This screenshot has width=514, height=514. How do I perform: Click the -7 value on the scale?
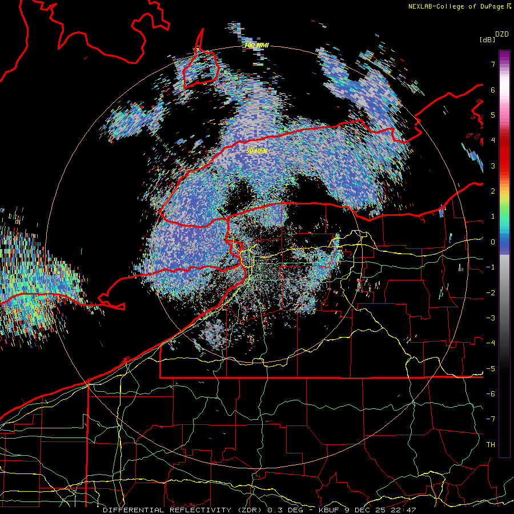[x=491, y=419]
